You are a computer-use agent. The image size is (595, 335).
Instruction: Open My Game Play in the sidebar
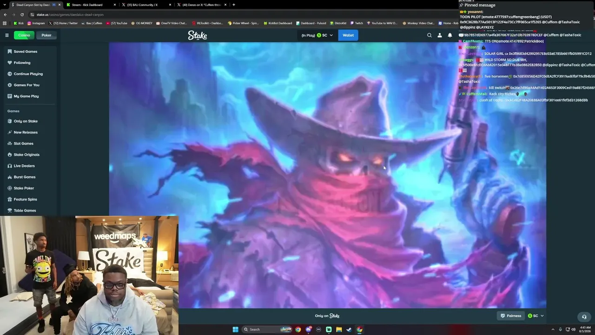click(30, 96)
